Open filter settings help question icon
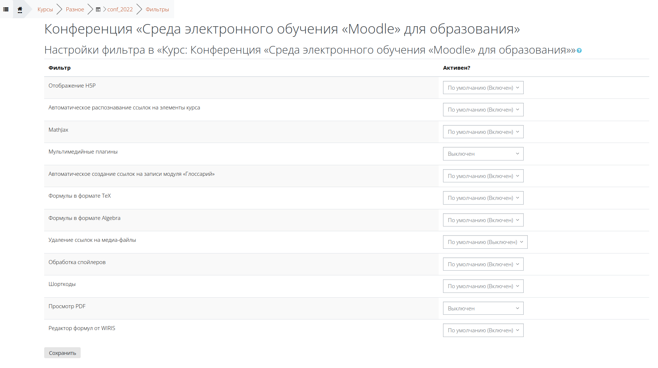Screen dimensions: 658x368 pos(579,51)
